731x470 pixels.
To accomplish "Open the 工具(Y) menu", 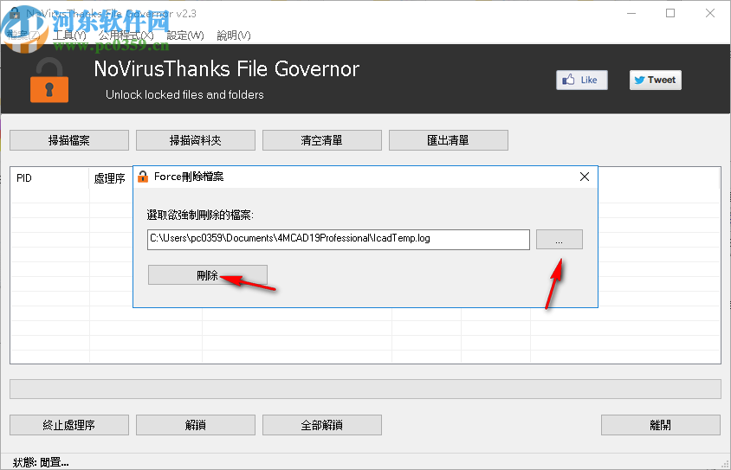I will [69, 35].
